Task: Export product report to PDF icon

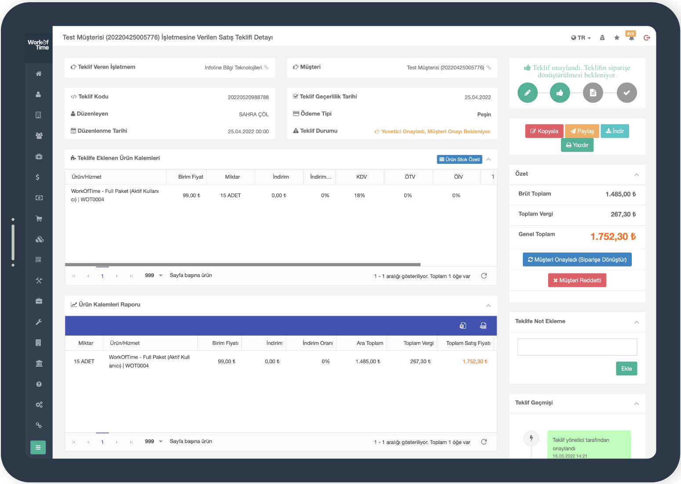Action: pos(483,325)
